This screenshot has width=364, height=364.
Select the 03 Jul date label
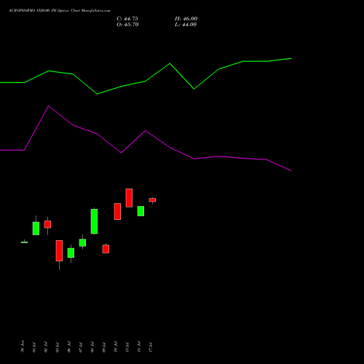(x=58, y=347)
